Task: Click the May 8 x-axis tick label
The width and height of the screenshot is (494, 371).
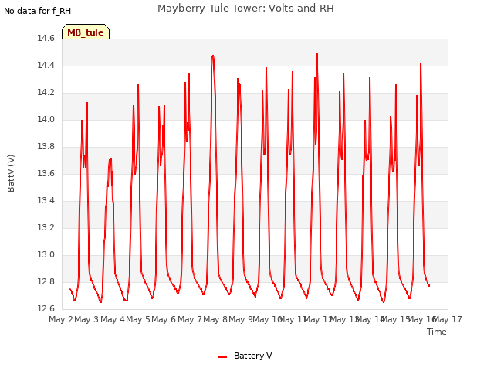Action: (215, 319)
